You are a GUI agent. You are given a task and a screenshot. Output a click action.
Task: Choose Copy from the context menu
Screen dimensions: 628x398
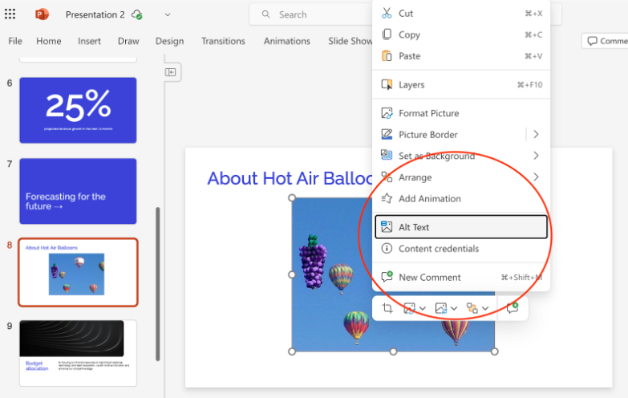[x=461, y=35]
